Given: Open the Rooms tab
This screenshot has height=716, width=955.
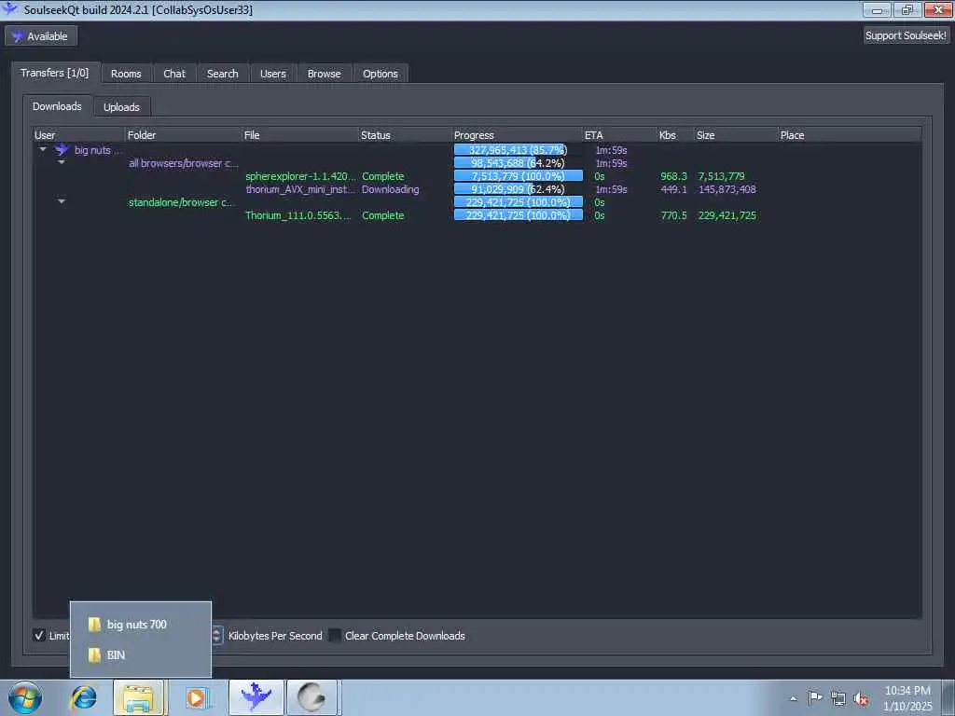Looking at the screenshot, I should coord(126,74).
